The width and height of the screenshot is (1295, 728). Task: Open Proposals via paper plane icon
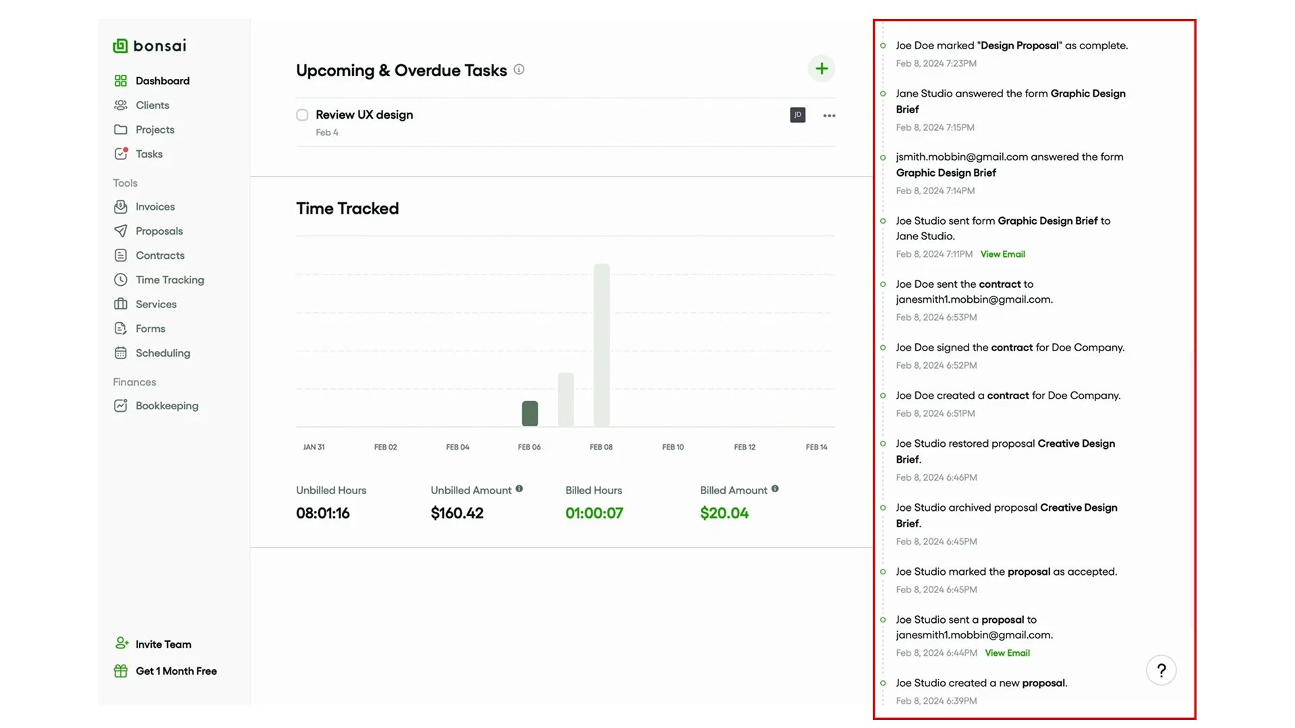(121, 231)
